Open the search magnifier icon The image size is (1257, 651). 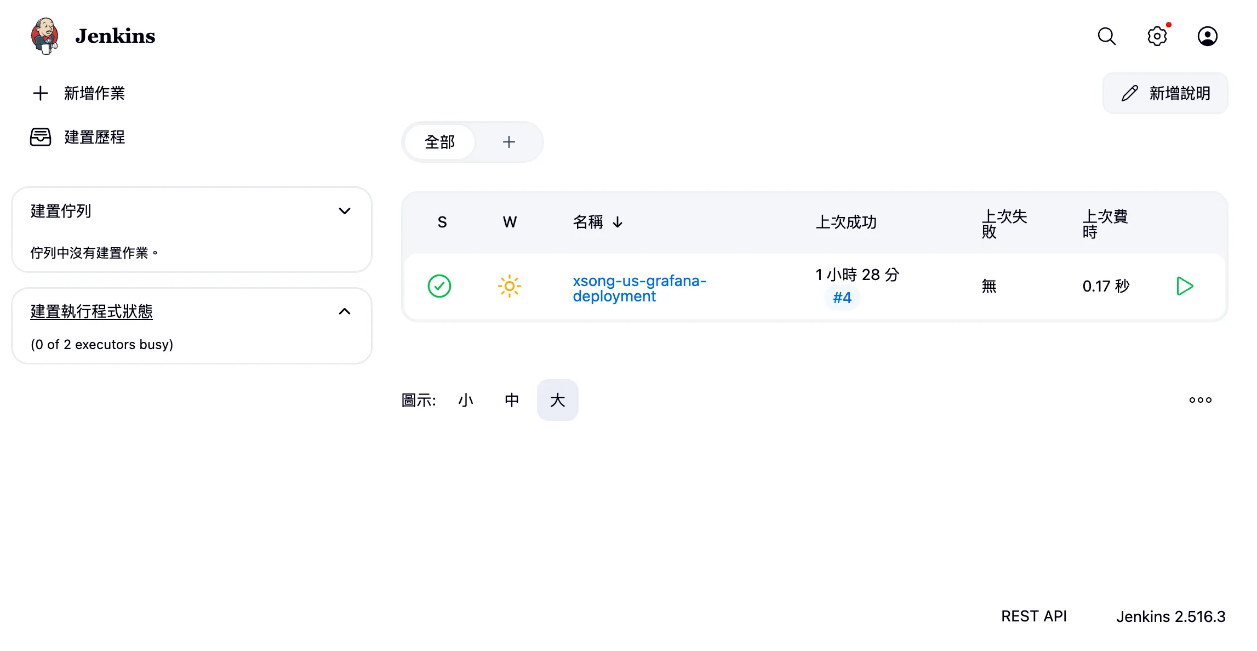[1106, 36]
